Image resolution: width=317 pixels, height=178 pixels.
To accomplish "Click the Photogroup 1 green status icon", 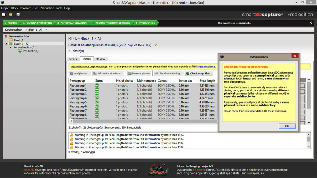I will (x=97, y=85).
